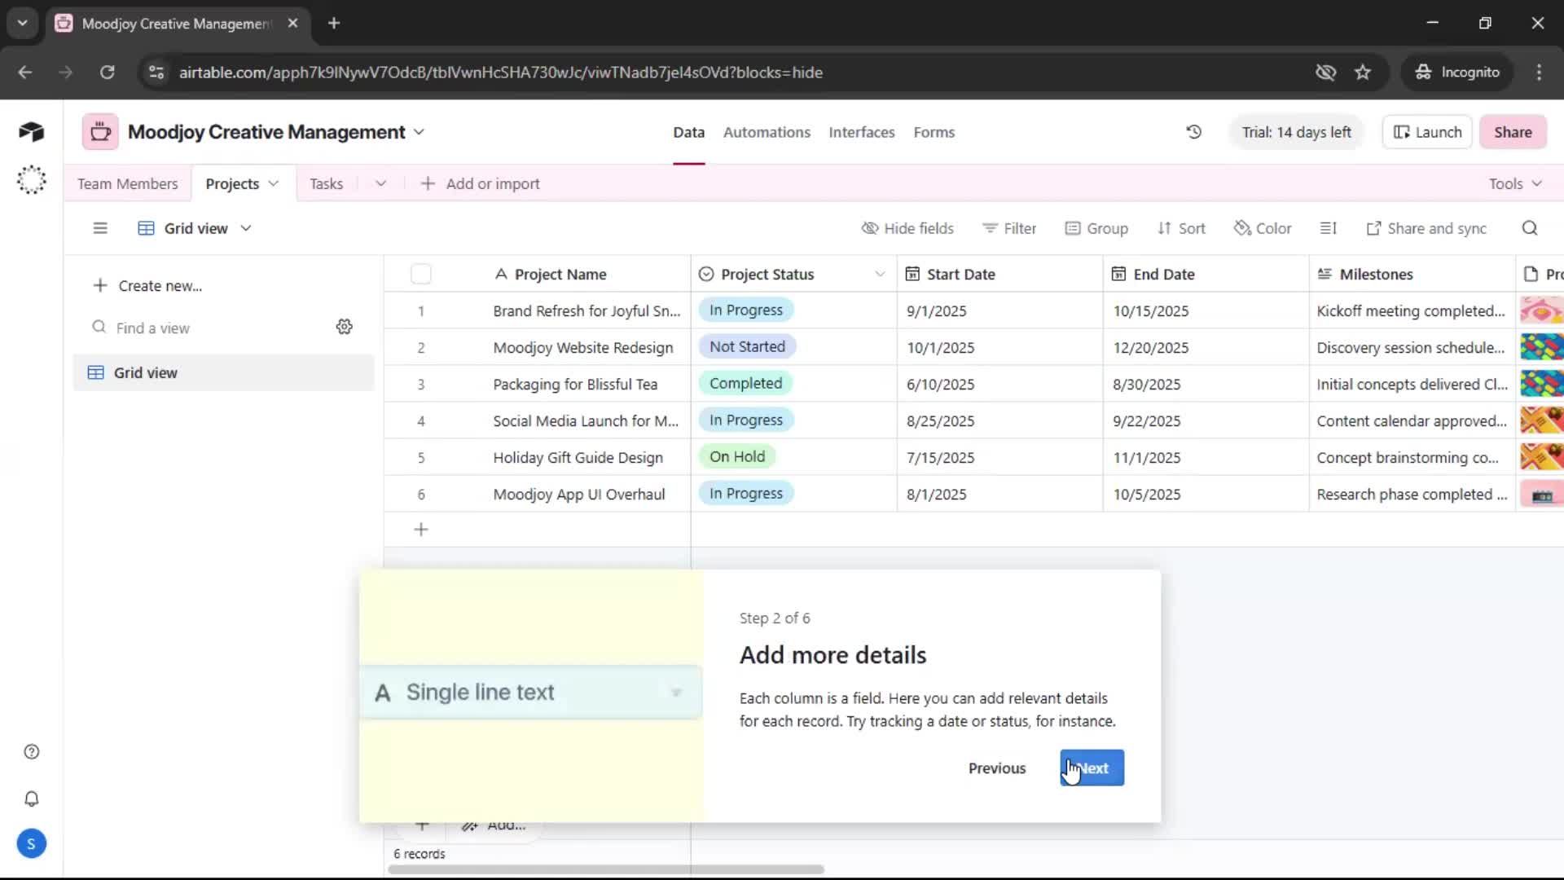
Task: Reload the page in browser
Action: [107, 73]
